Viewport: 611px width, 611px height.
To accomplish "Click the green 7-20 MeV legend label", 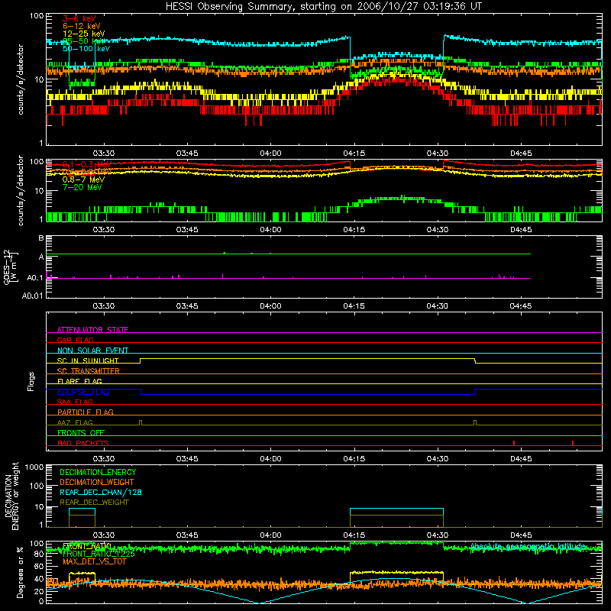I will [x=82, y=187].
